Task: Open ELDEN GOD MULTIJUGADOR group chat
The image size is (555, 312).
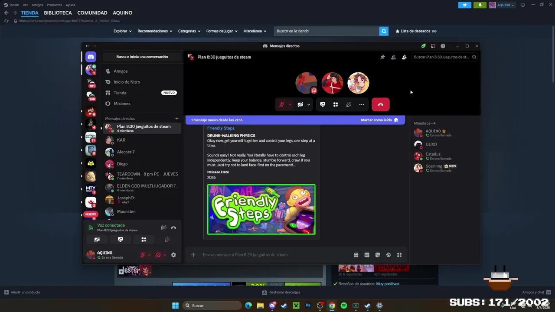Action: point(142,188)
